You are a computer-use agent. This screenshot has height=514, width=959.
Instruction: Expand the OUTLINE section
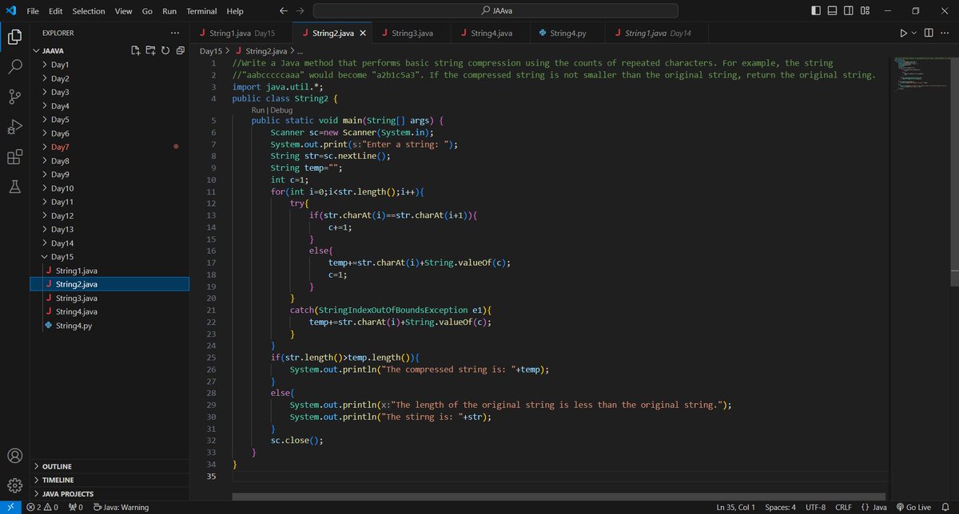click(x=109, y=466)
